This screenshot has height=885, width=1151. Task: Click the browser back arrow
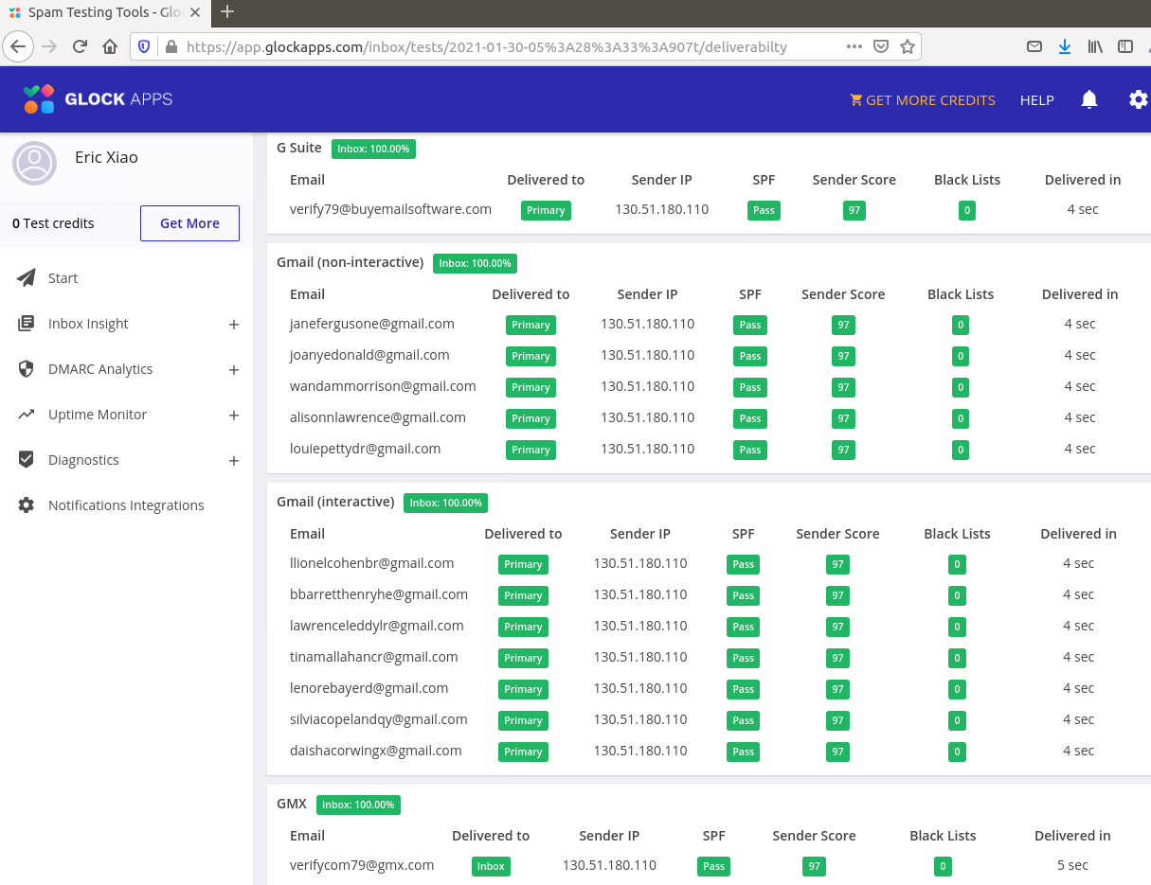click(18, 46)
